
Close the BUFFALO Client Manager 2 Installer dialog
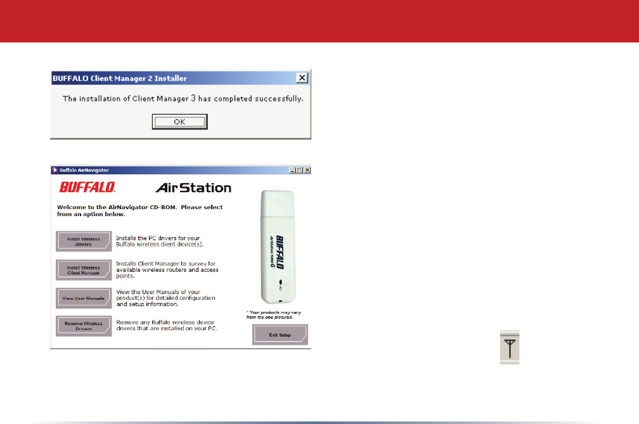pos(302,78)
